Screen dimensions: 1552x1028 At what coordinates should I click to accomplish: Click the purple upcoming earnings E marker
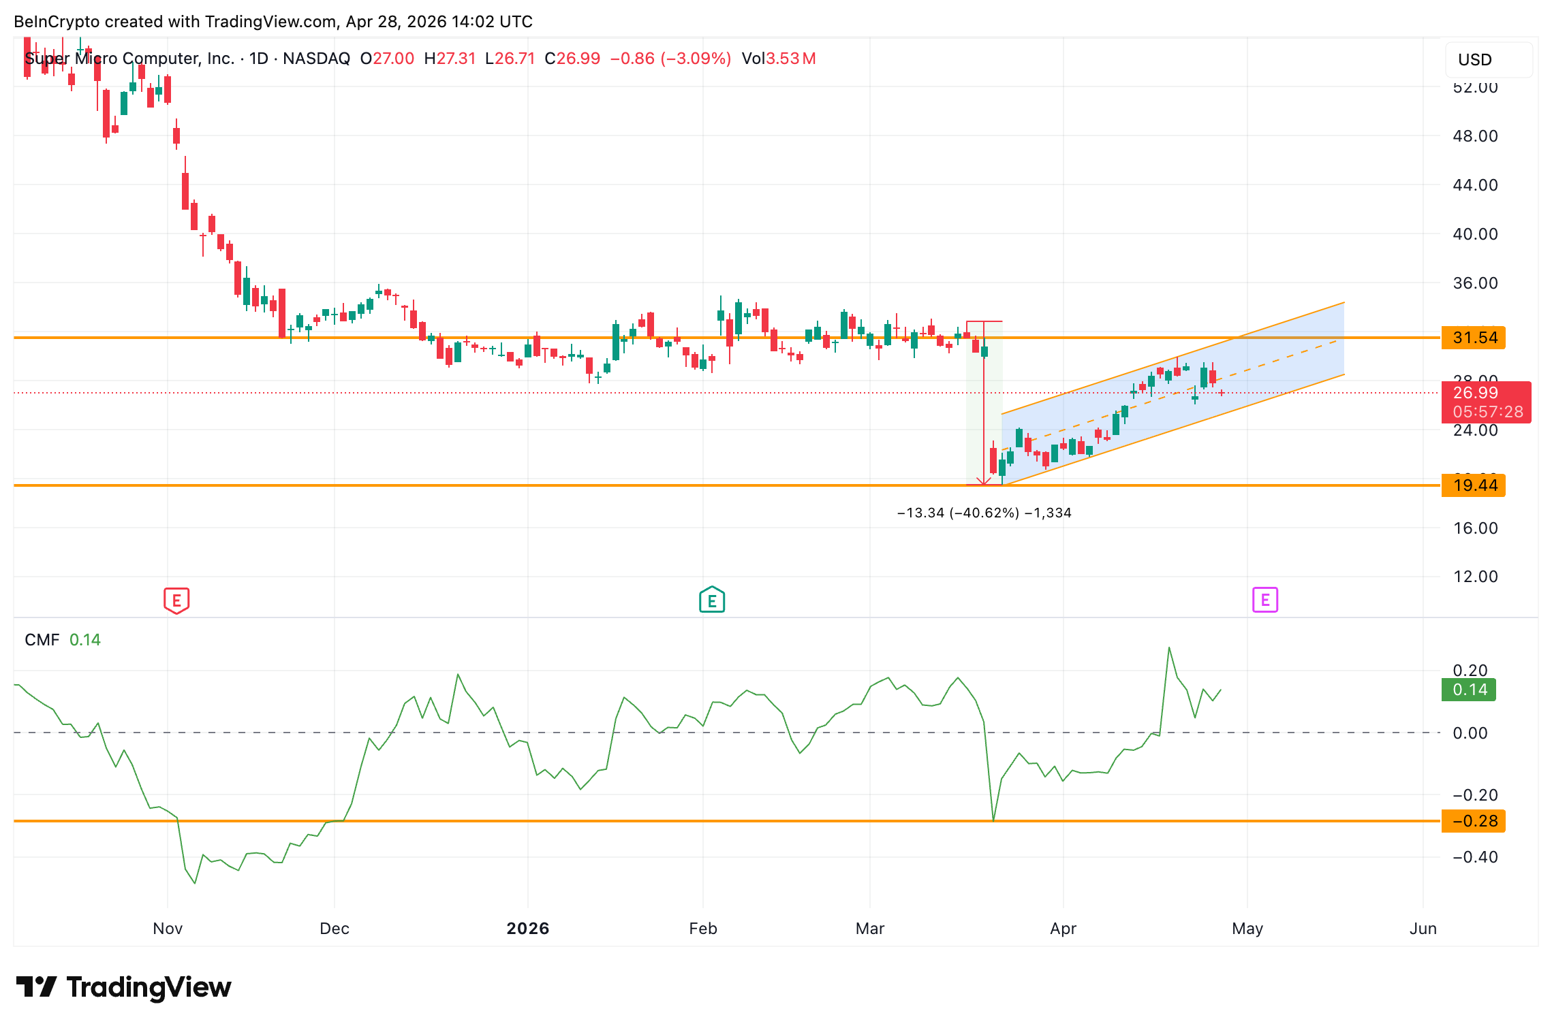click(x=1265, y=600)
